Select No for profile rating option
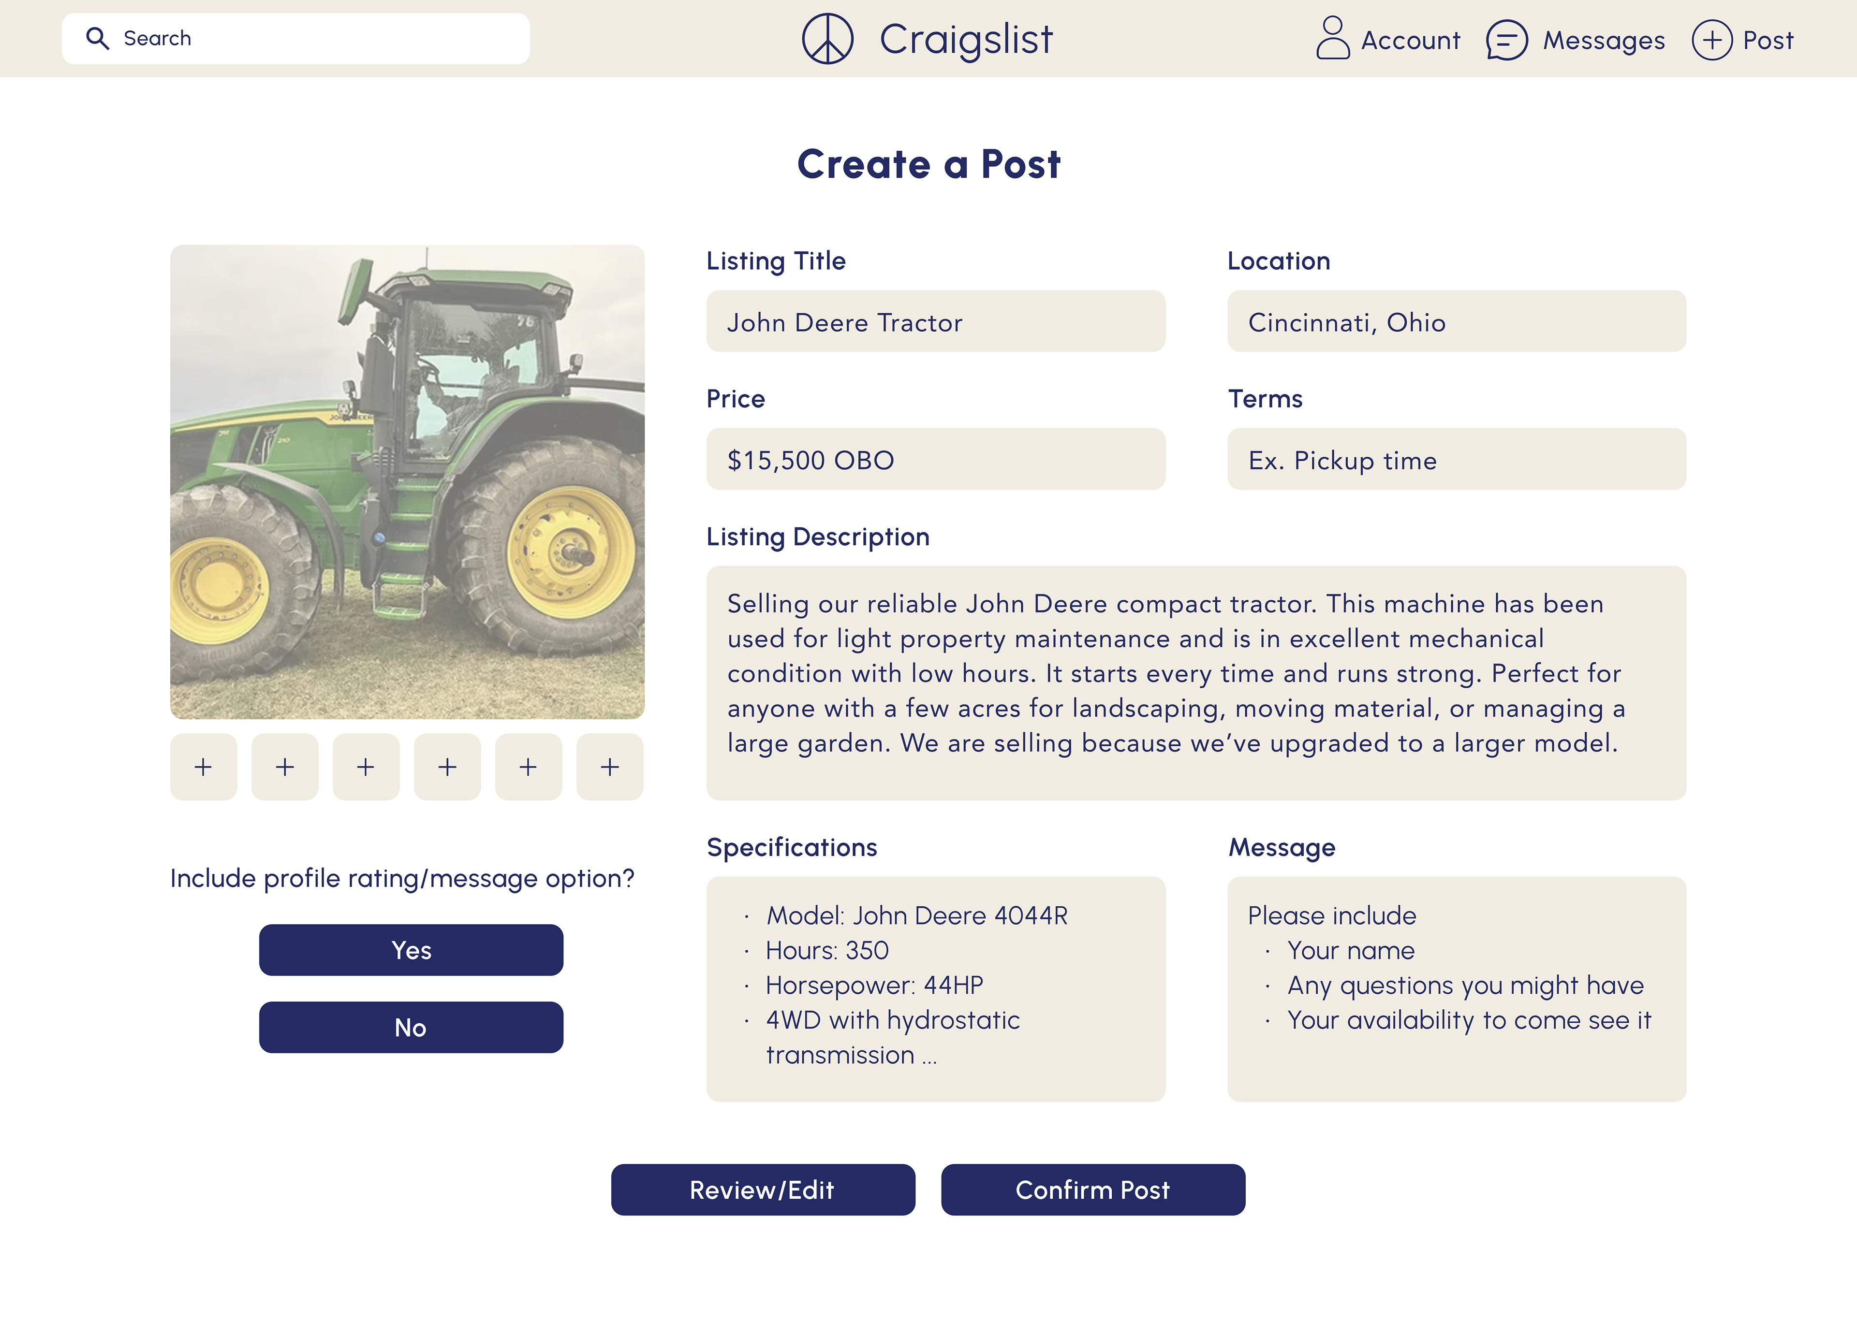 click(x=411, y=1027)
